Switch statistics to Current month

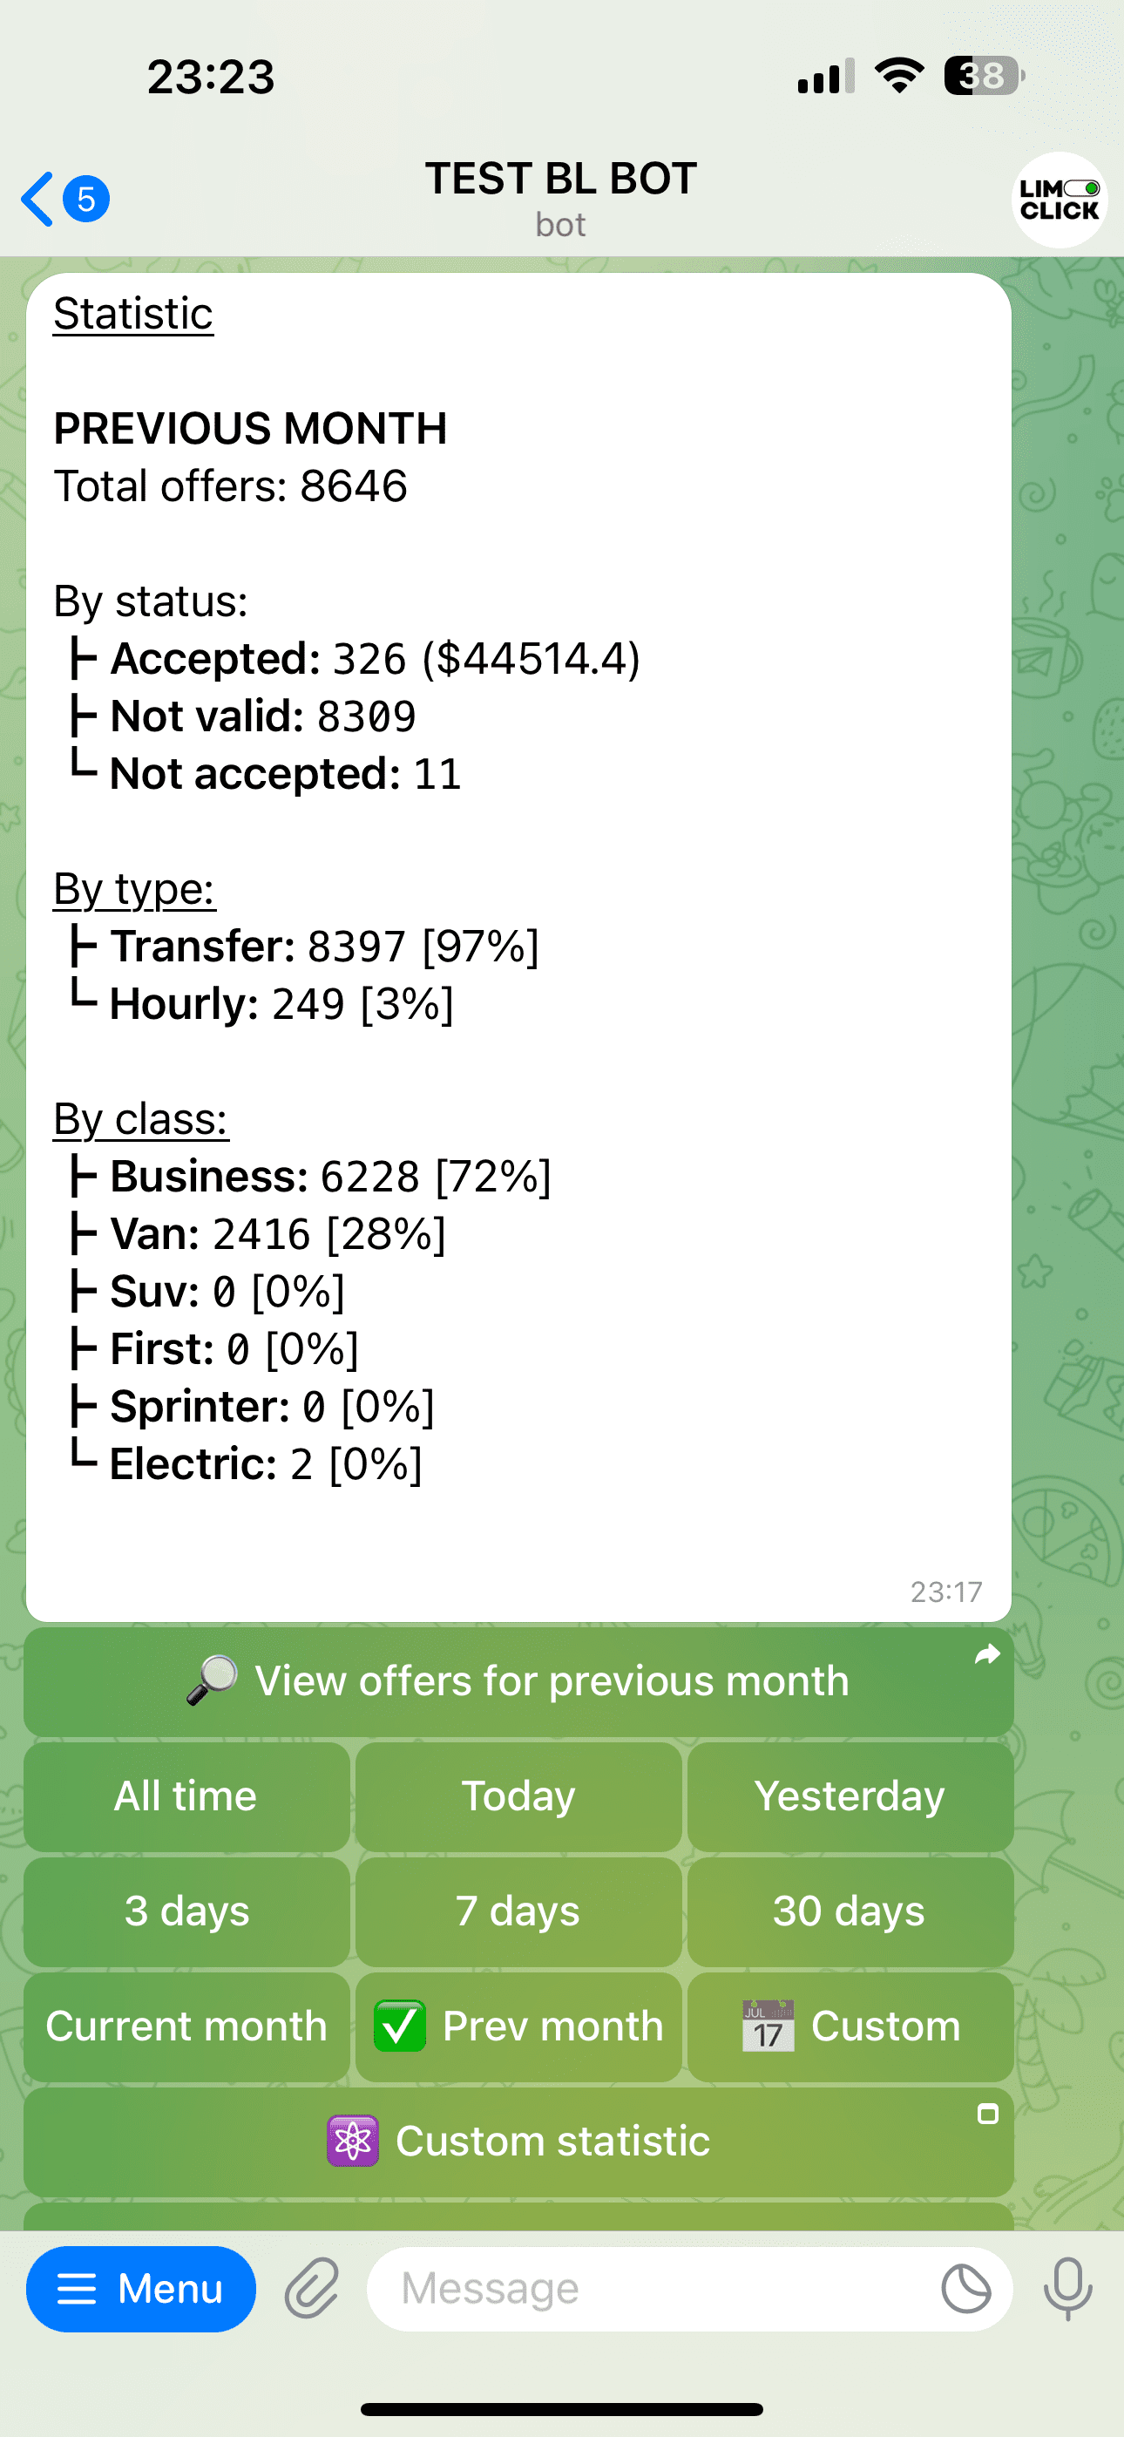coord(186,2026)
